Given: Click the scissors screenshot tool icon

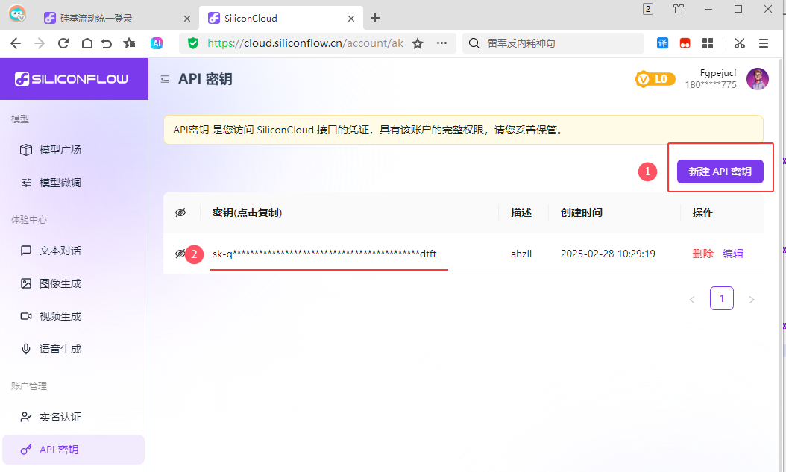Looking at the screenshot, I should point(739,43).
